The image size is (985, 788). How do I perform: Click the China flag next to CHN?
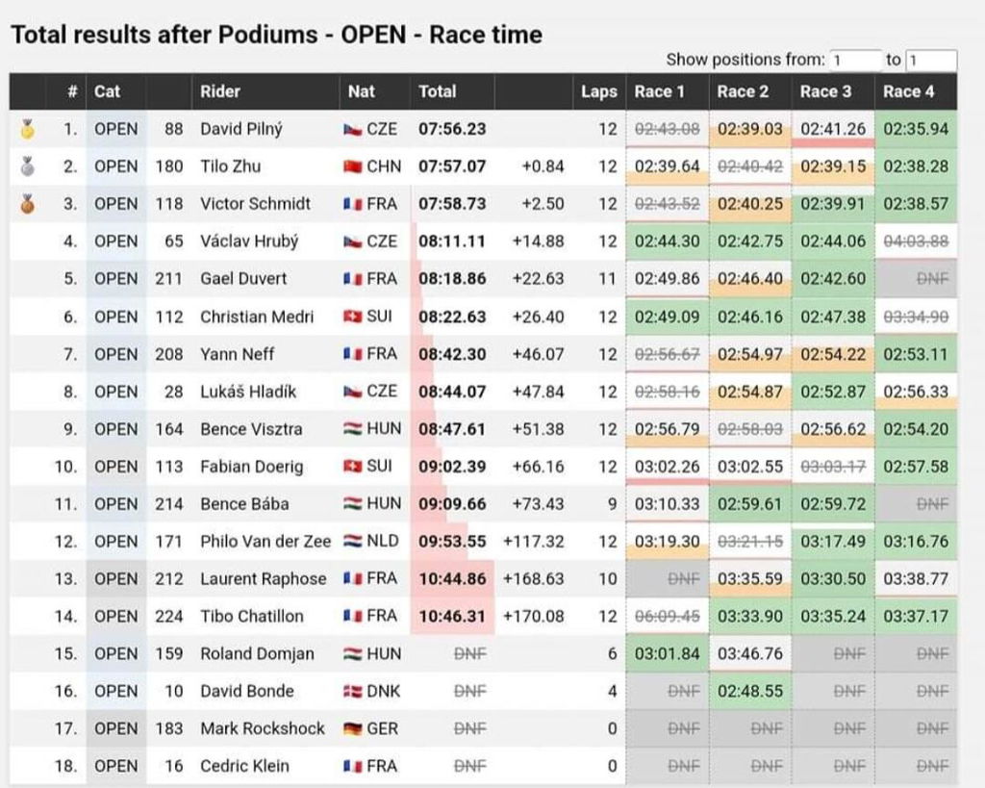[352, 166]
